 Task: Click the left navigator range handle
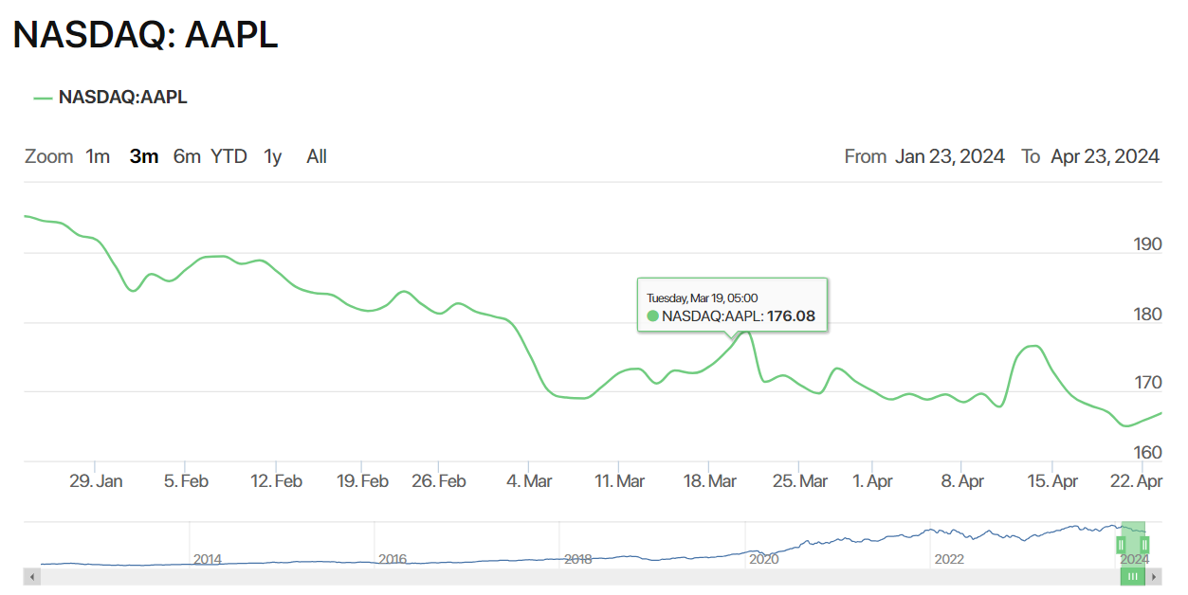(x=1121, y=544)
